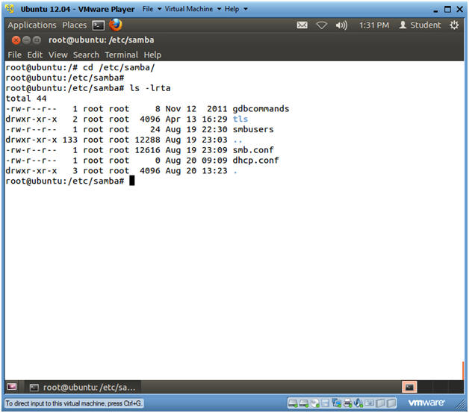Open the terminal launcher in top panel
Image resolution: width=469 pixels, height=413 pixels.
click(x=99, y=25)
